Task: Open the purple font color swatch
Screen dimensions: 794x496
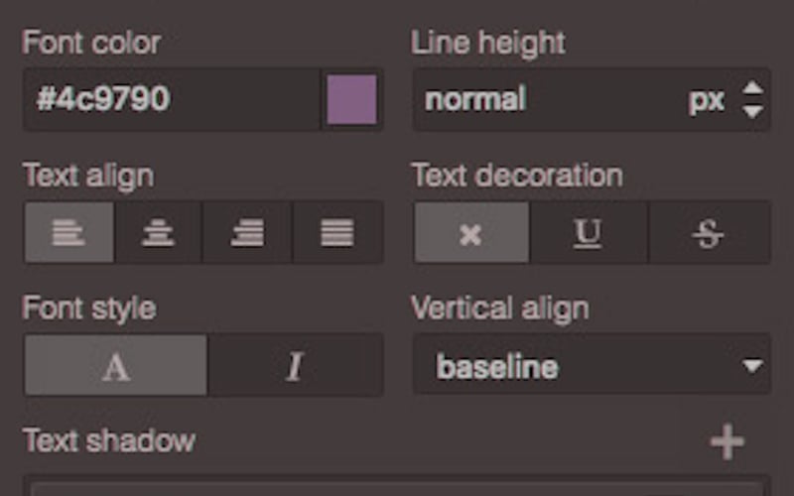Action: (x=351, y=99)
